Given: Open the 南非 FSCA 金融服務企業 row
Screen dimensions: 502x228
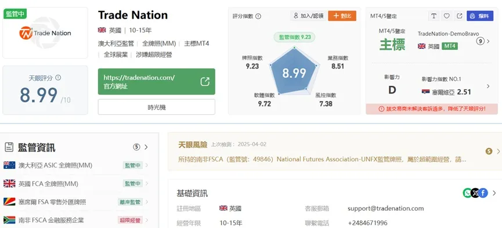Looking at the screenshot, I should [x=76, y=220].
